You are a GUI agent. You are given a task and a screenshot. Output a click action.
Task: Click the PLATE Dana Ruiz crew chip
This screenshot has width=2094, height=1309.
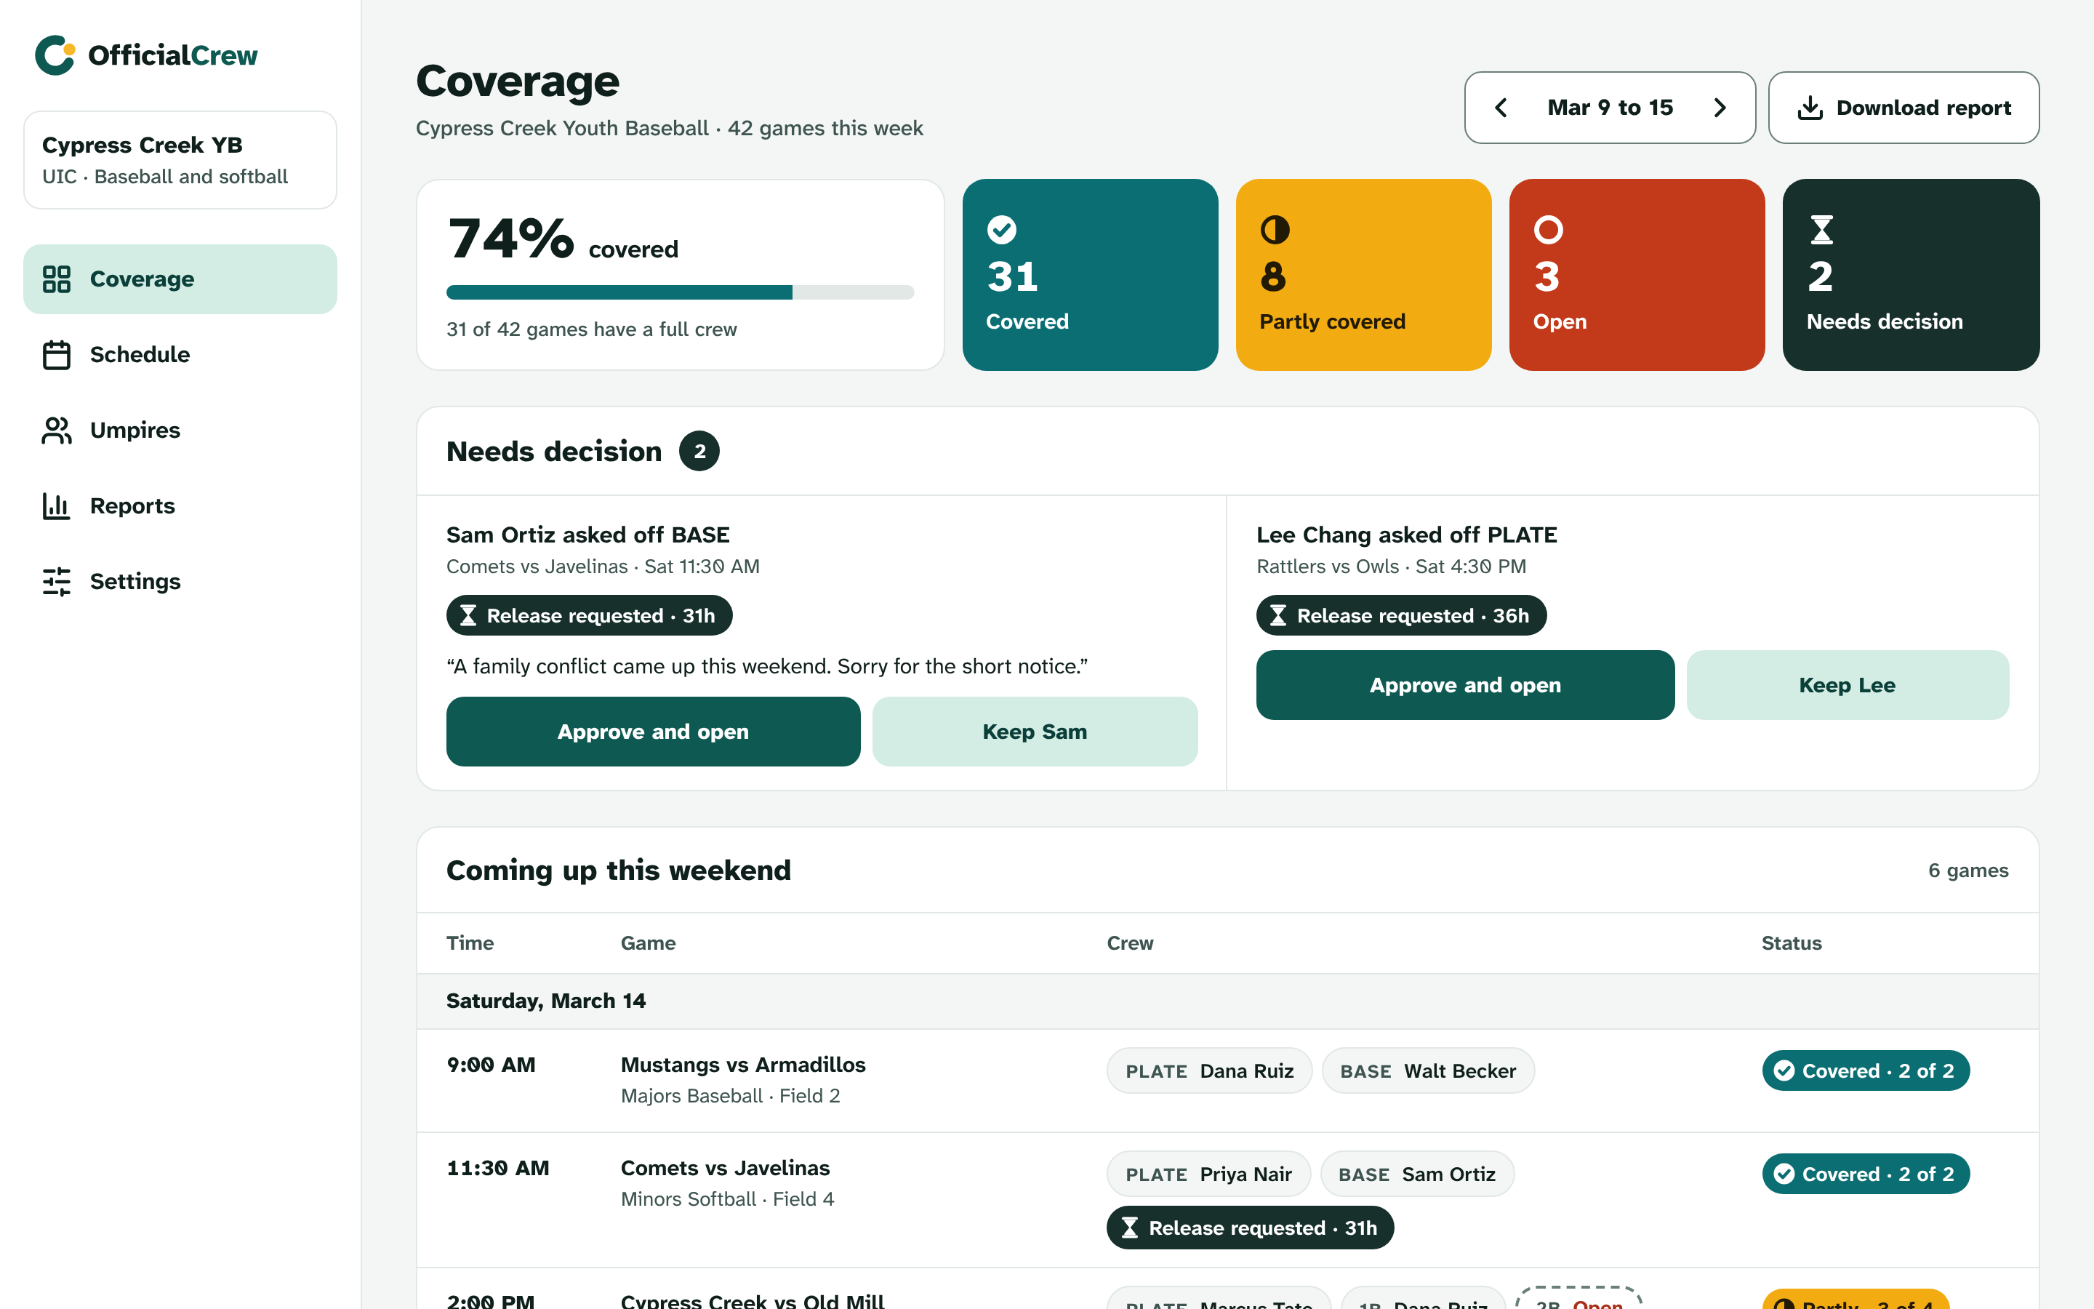pos(1210,1071)
